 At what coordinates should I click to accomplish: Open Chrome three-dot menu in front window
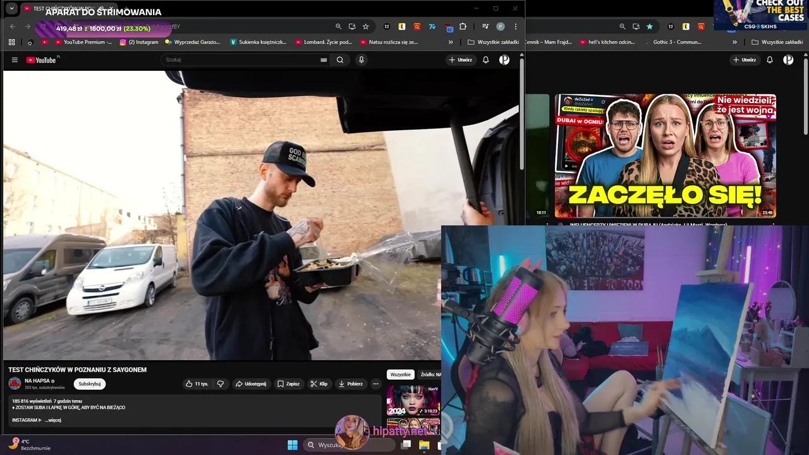[516, 27]
